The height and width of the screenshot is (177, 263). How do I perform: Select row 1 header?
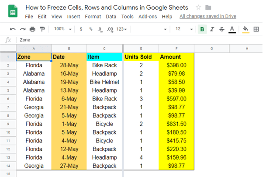(x=8, y=57)
